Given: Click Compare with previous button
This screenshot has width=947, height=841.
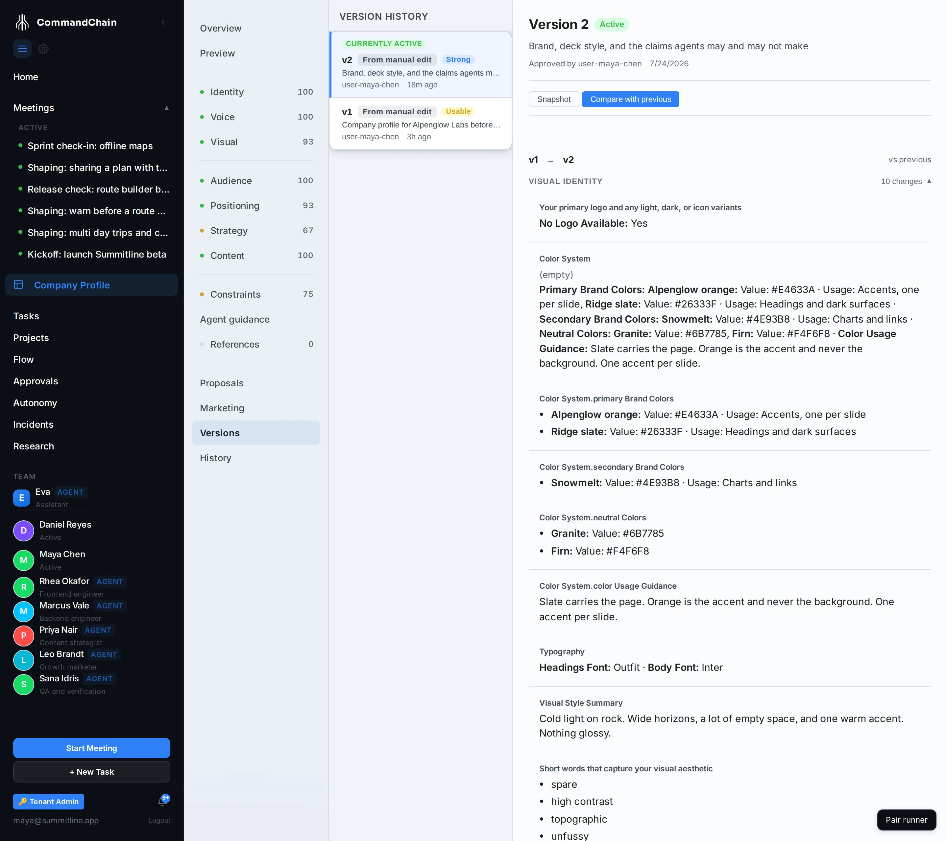Looking at the screenshot, I should point(630,99).
